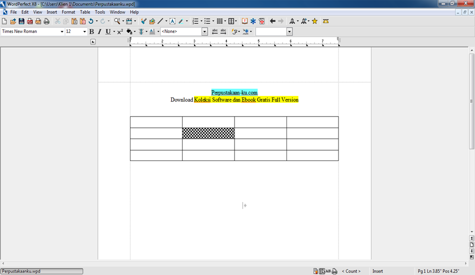Click the Back arrow icon

pyautogui.click(x=272, y=21)
